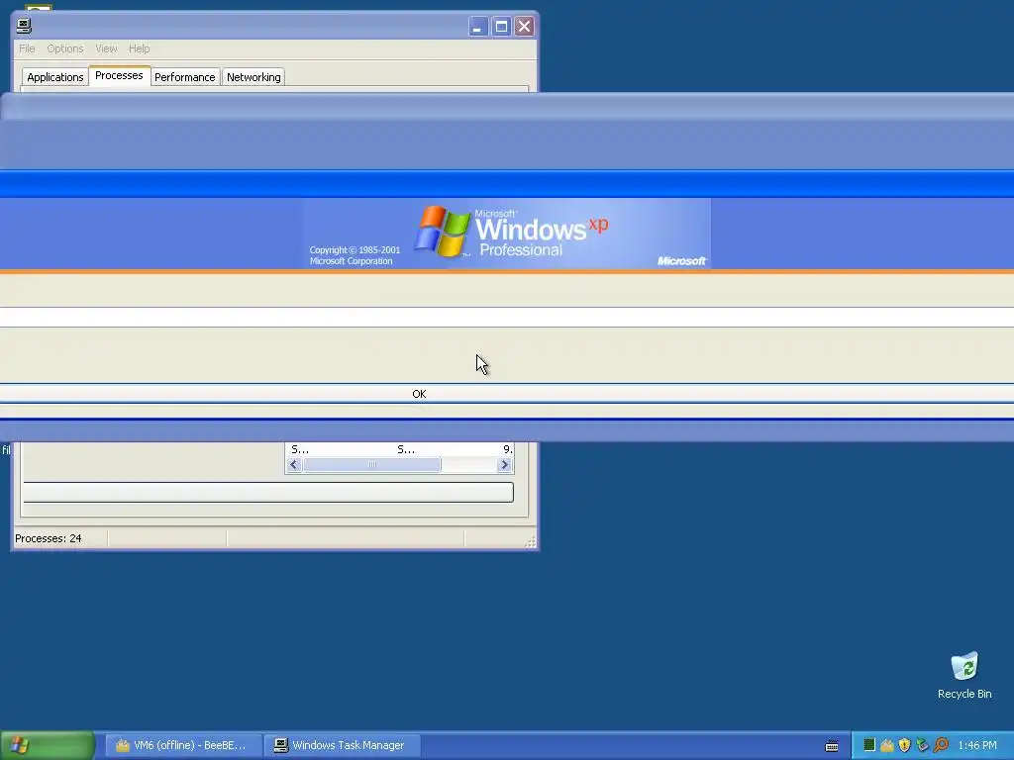Click the horizontal scrollbar left arrow
Screen dimensions: 1014x760
[294, 465]
